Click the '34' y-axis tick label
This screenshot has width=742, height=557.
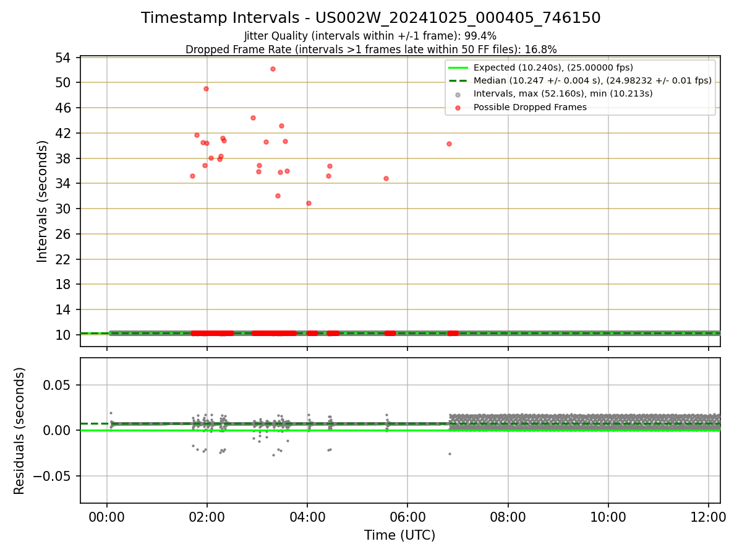coord(64,183)
